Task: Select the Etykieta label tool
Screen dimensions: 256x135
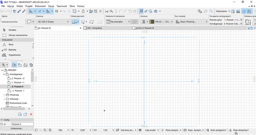Action: tap(12, 50)
